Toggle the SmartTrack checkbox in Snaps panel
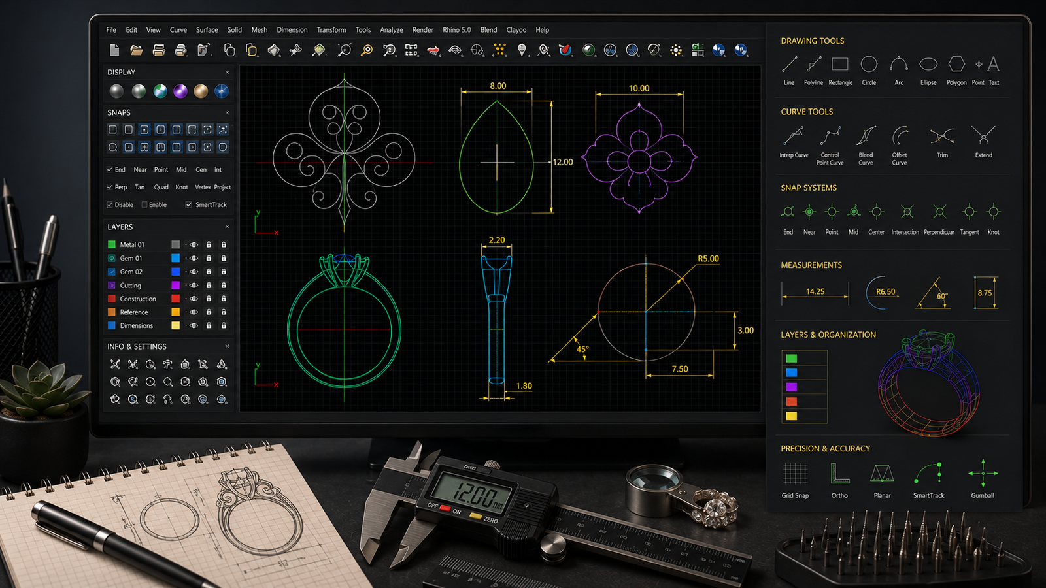 188,204
